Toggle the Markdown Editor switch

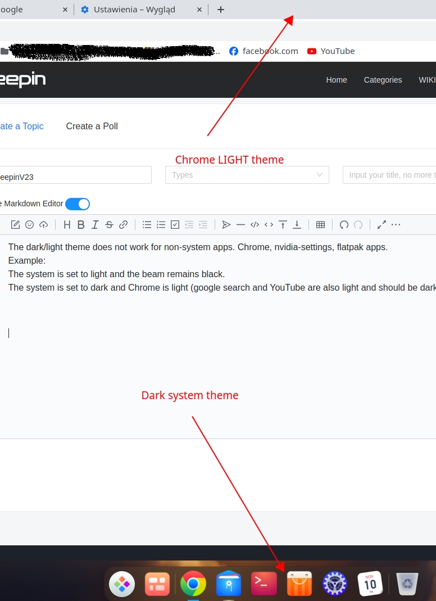tap(78, 204)
